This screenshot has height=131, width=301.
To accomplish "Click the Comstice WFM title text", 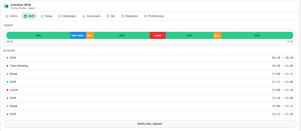I will [21, 5].
